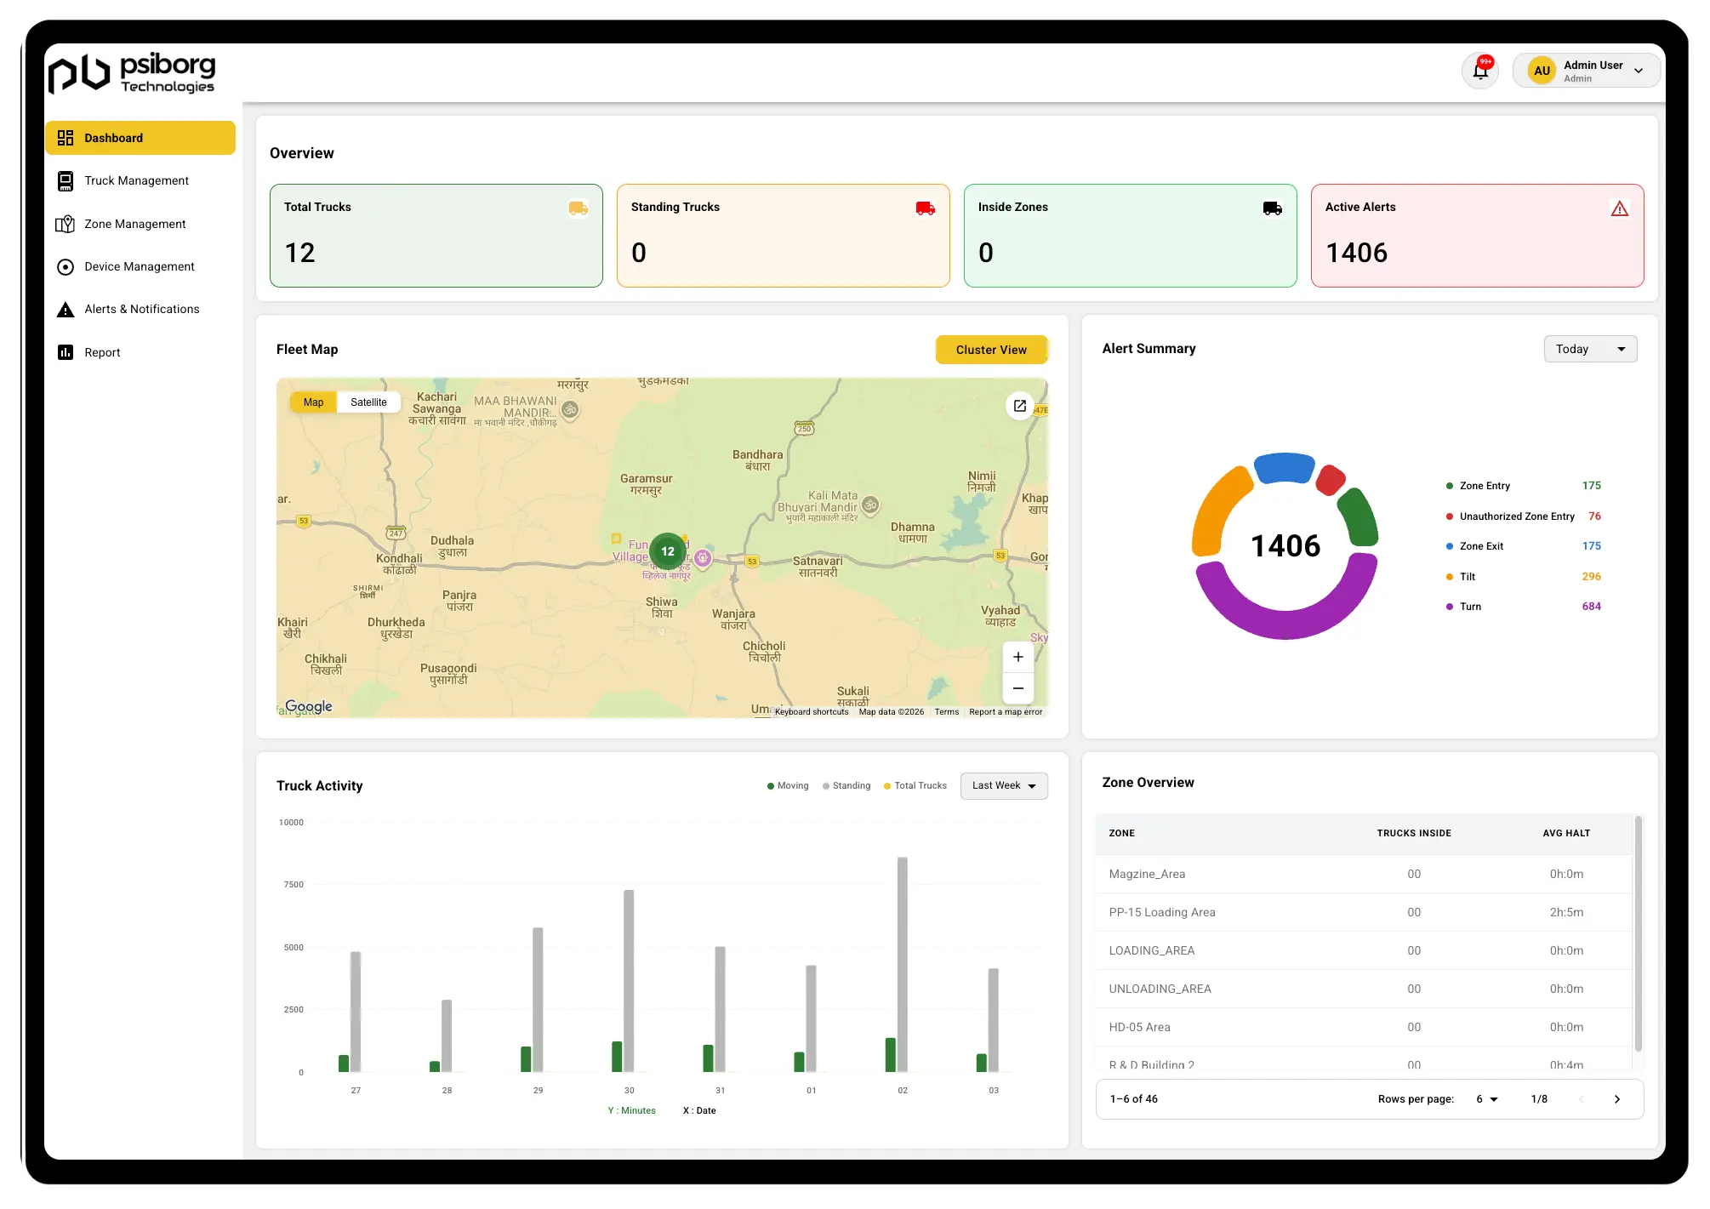The height and width of the screenshot is (1209, 1710).
Task: Click the Cluster View button
Action: (991, 350)
